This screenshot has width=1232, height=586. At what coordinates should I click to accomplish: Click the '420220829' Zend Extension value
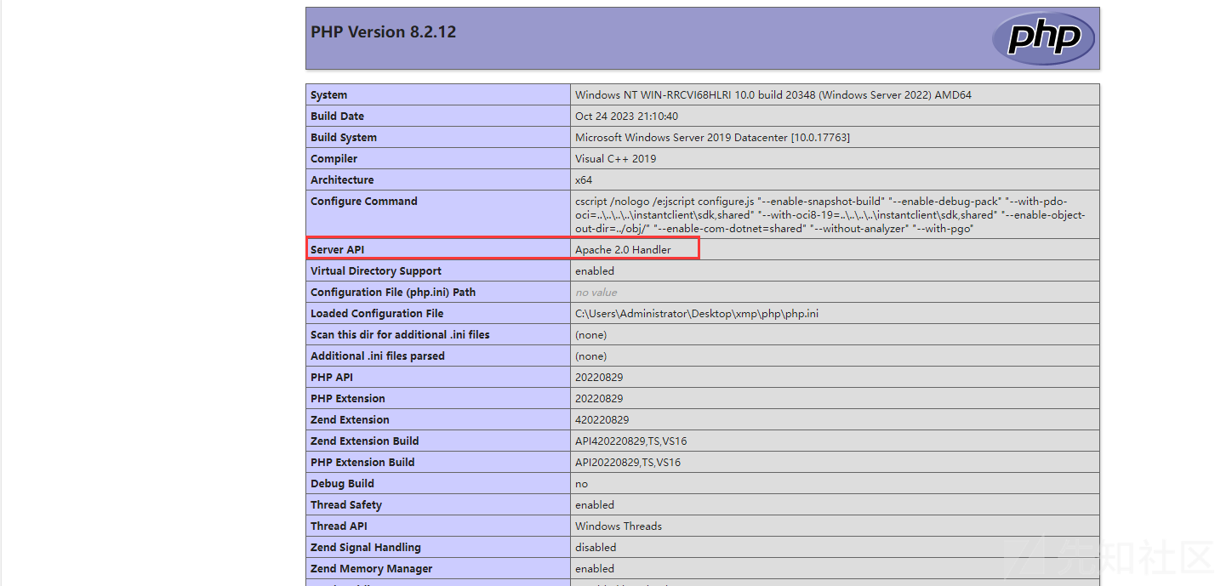(602, 420)
